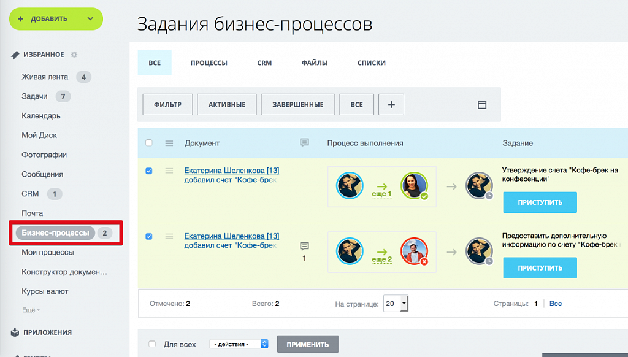
Task: Click the pin icon beside ИЗБРАННОЕ
Action: [15, 55]
